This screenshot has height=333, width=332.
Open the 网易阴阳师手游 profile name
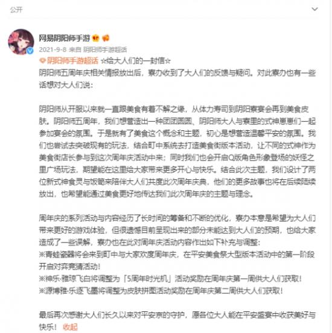coord(65,38)
